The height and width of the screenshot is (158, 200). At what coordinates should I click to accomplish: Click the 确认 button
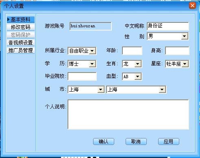click(104, 142)
